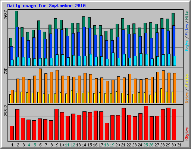This screenshot has width=191, height=149.
Task: Select the red "KBytes" legend label
Action: point(187,134)
